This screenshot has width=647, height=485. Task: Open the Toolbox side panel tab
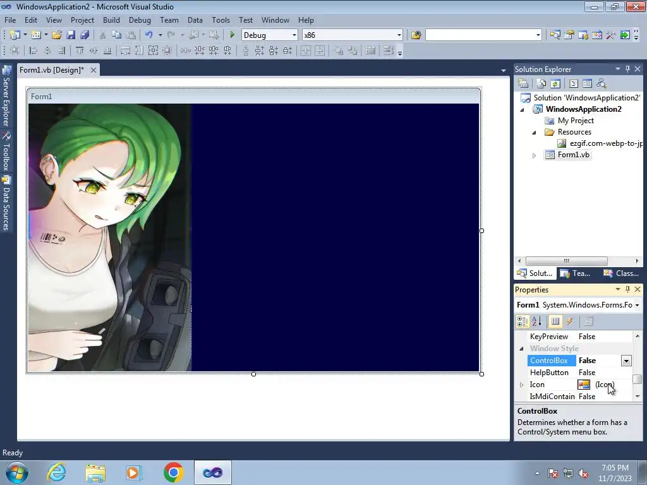click(6, 152)
